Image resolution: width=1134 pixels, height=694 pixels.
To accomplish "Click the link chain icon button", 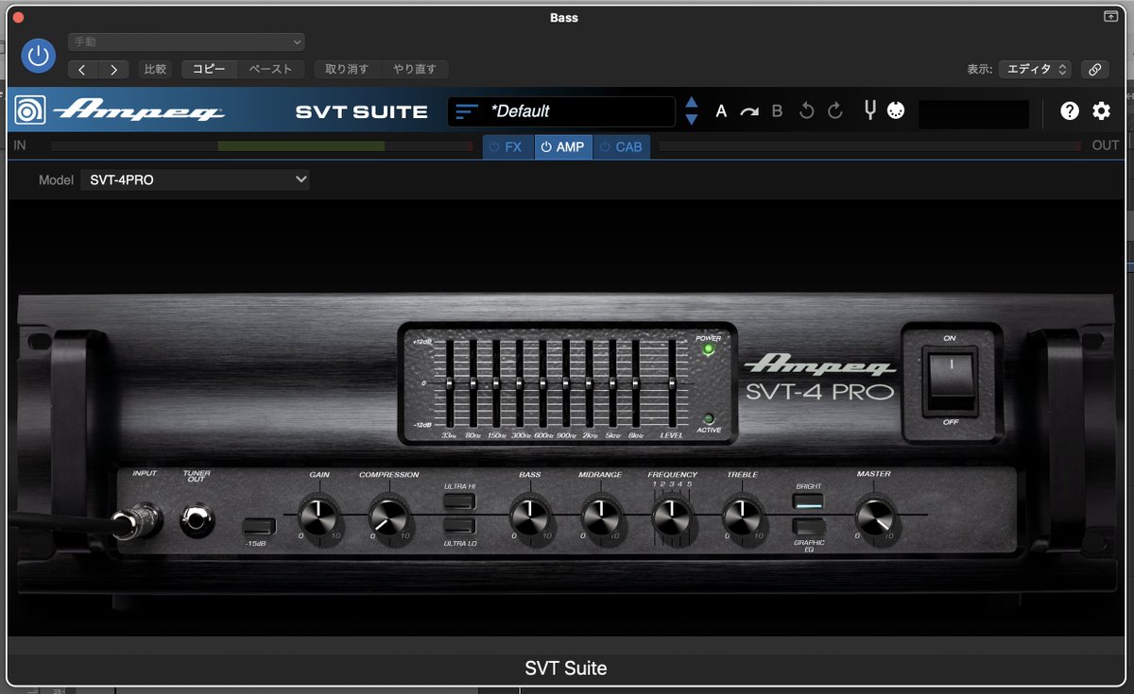I will click(1094, 69).
